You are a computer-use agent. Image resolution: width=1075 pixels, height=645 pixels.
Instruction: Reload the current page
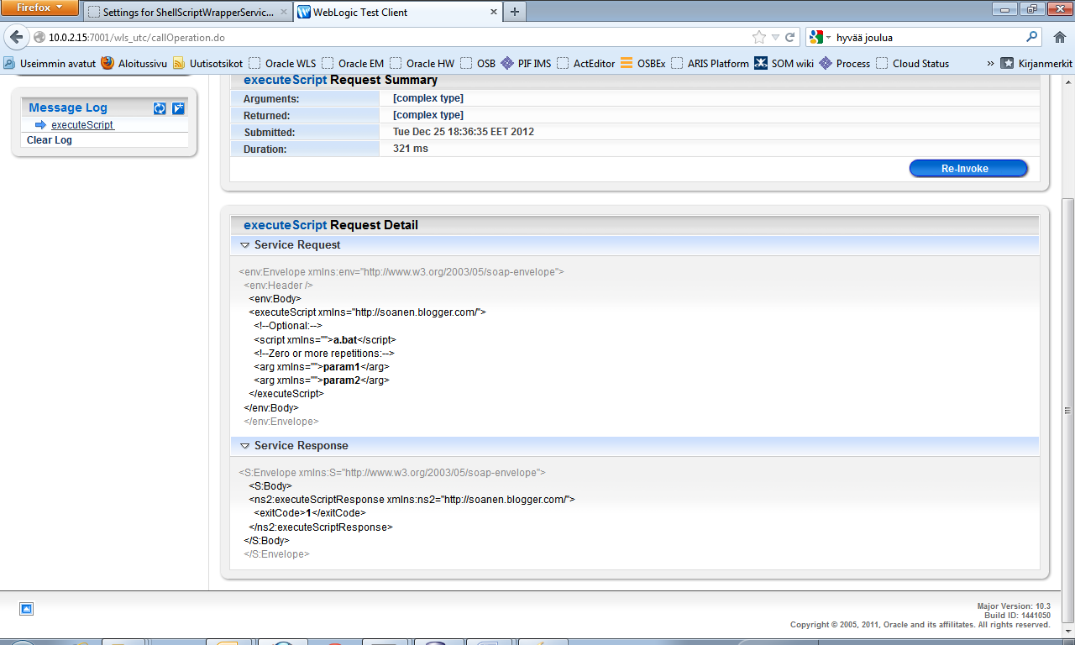[789, 38]
